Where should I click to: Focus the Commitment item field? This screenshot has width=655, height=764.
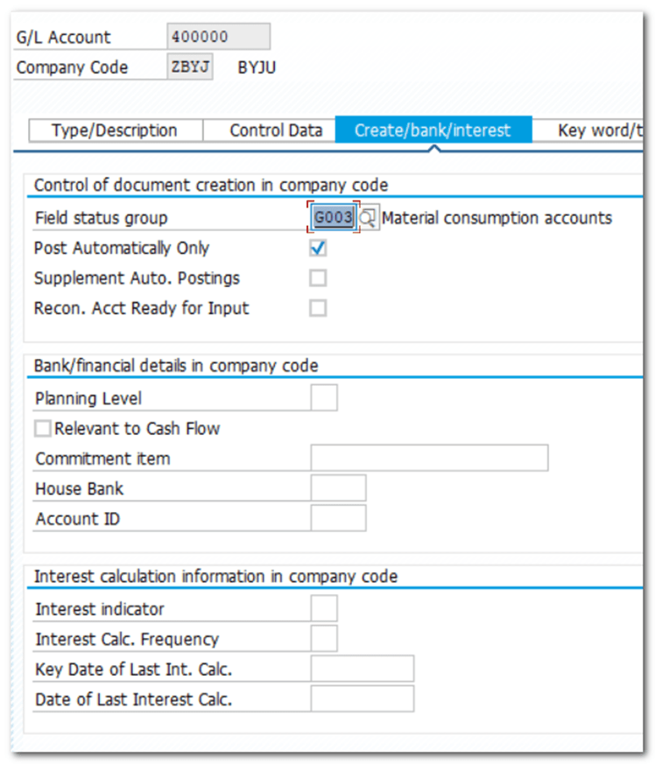coord(429,458)
